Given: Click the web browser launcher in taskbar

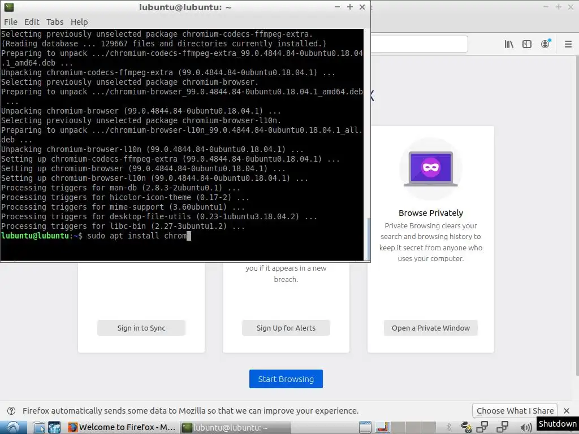Looking at the screenshot, I should tap(54, 427).
